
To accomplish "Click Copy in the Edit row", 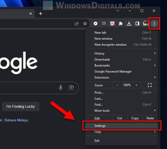I will [135, 118].
